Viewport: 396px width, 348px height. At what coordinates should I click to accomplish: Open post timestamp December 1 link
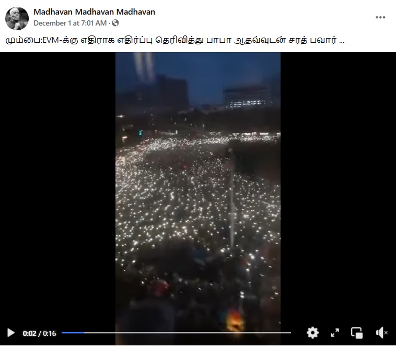pos(70,23)
